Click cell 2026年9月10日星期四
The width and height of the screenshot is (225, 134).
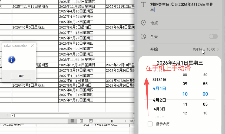coord(82,43)
